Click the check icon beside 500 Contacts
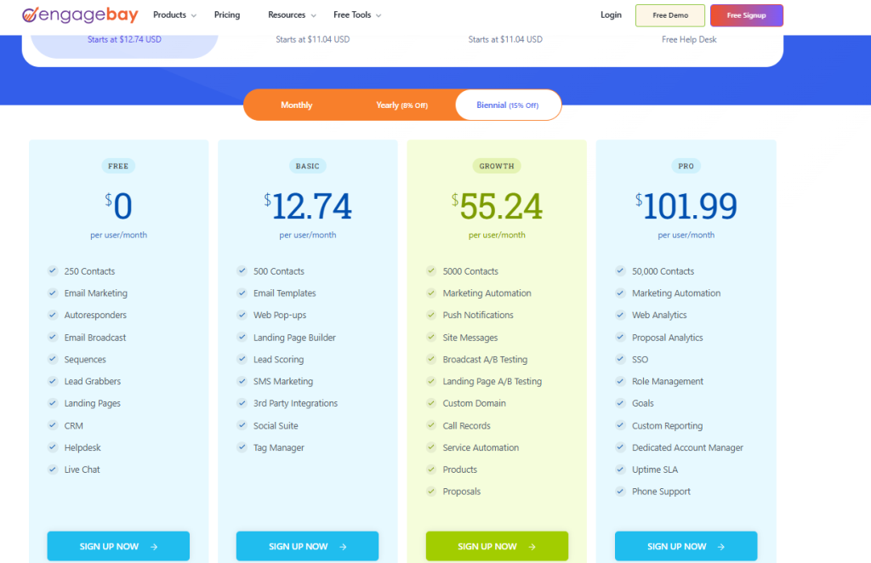Image resolution: width=871 pixels, height=563 pixels. (x=242, y=271)
